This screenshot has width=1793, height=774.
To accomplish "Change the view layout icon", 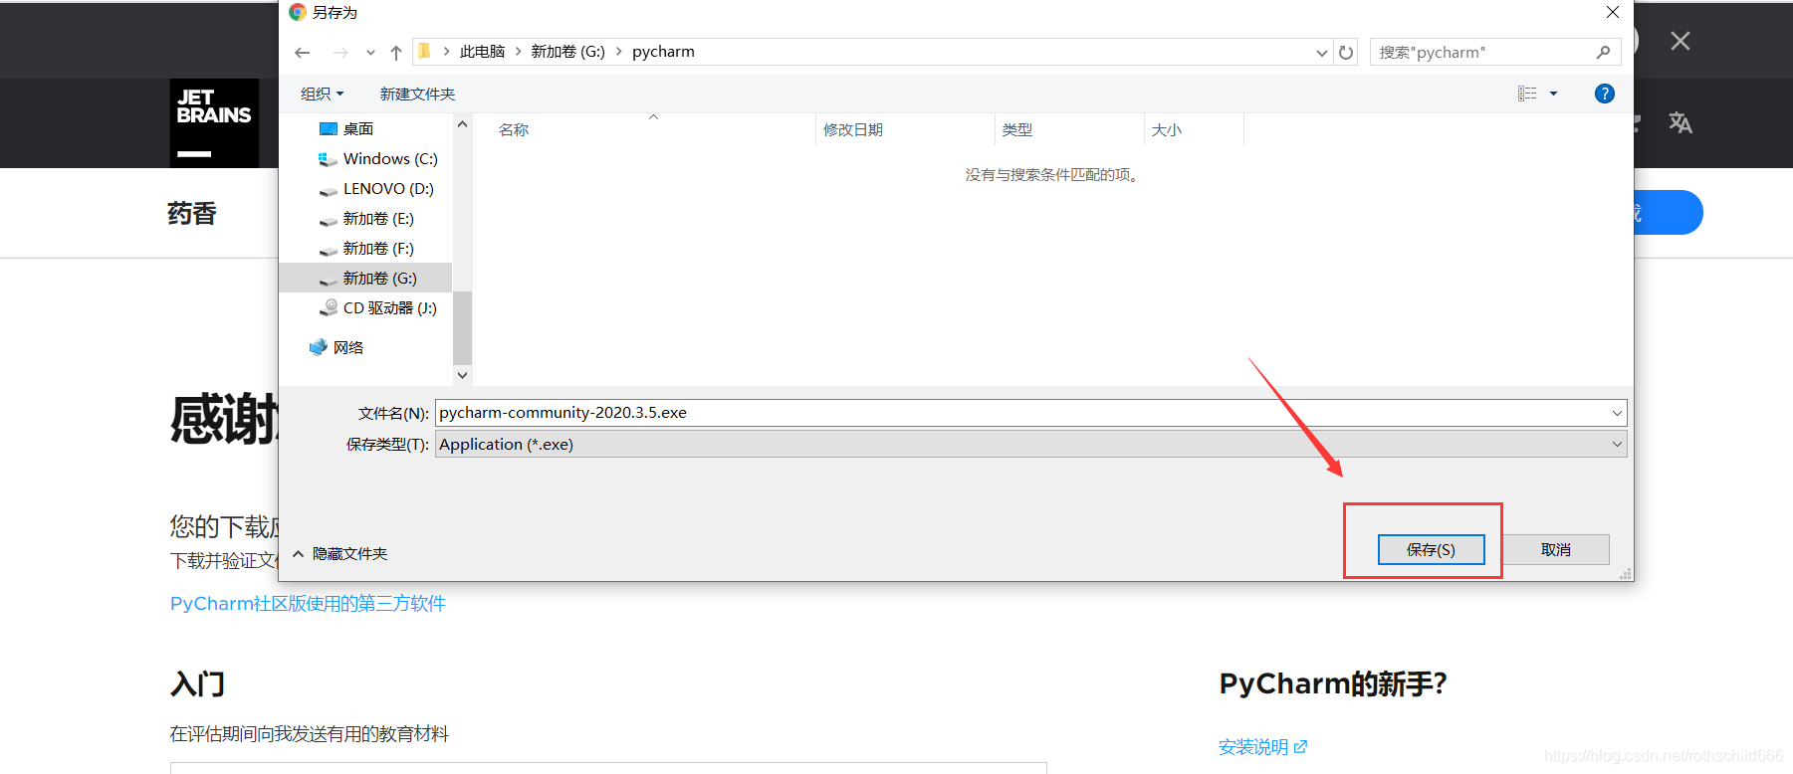I will point(1527,94).
